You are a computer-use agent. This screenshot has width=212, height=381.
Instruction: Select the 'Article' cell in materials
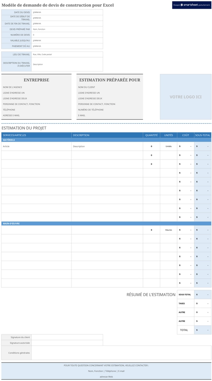click(x=36, y=147)
